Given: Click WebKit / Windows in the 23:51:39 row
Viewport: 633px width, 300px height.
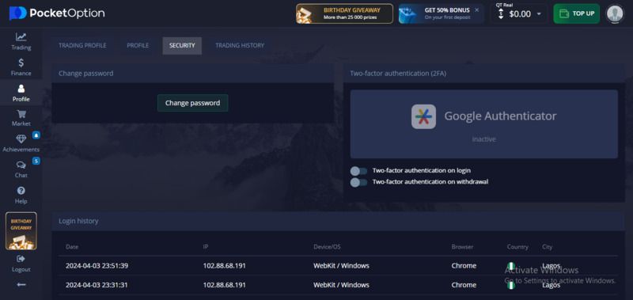Looking at the screenshot, I should 341,266.
